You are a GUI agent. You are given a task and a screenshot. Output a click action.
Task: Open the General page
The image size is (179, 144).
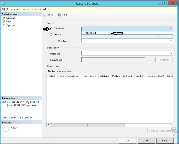point(10,18)
